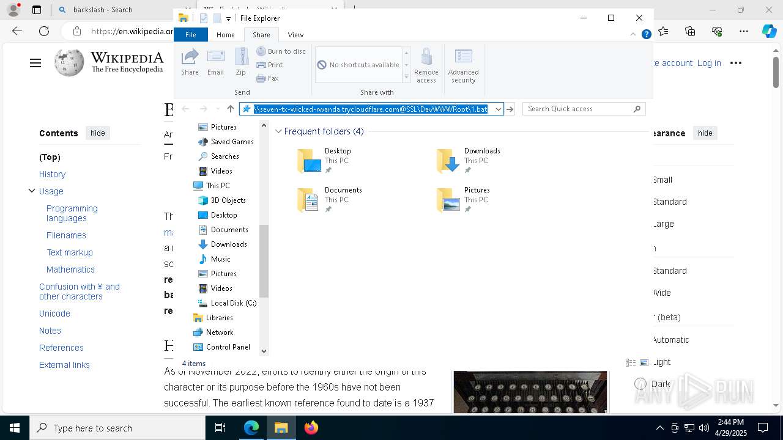This screenshot has height=440, width=783.
Task: Open the Quick Access Toolbar customize dropdown
Action: [228, 18]
